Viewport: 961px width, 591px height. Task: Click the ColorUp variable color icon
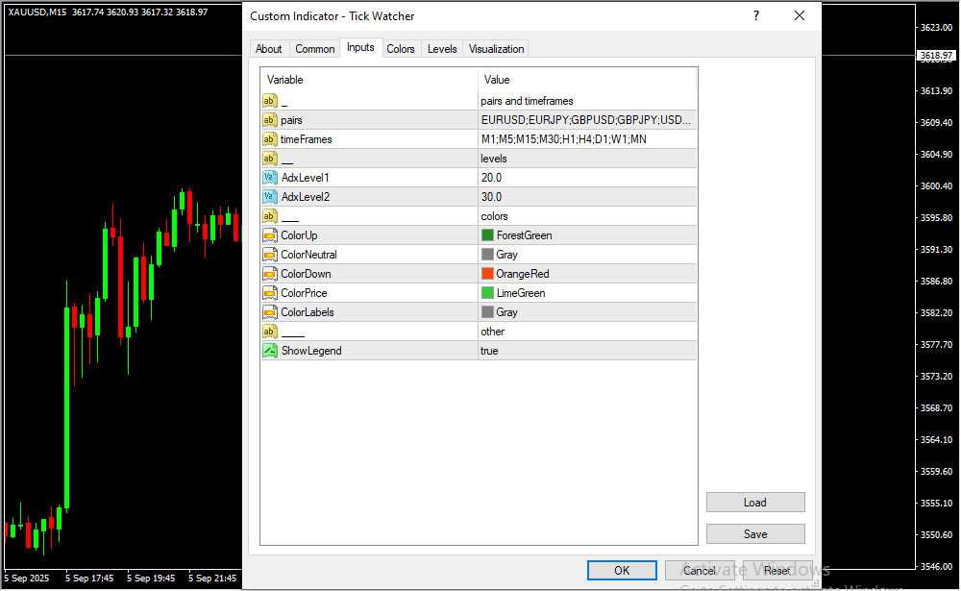[x=269, y=235]
